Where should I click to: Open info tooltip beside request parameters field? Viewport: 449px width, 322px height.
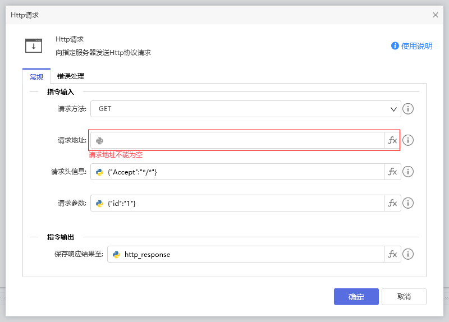pos(408,203)
